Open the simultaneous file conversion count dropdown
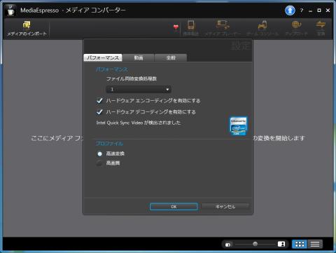This screenshot has width=336, height=253. point(139,89)
